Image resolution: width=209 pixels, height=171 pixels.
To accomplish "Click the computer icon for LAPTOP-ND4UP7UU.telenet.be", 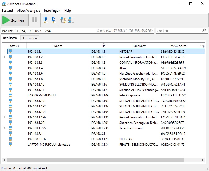I will (x=10, y=144).
